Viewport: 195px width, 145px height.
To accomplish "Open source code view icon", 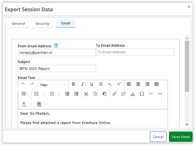I will click(151, 94).
